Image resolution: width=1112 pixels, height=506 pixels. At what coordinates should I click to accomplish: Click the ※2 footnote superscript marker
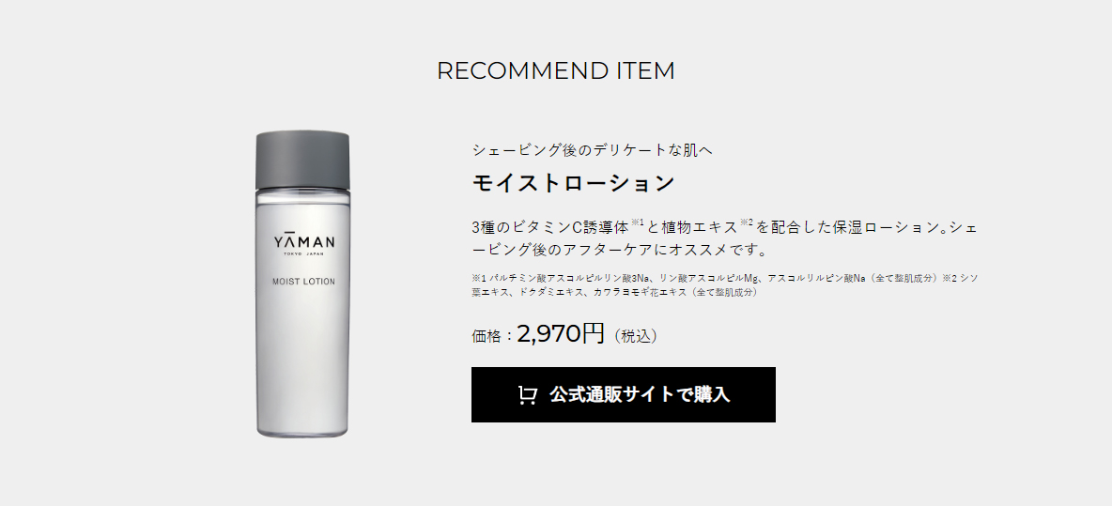tap(747, 222)
